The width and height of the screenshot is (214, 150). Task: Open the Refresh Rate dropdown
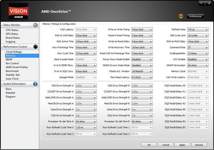point(198,29)
